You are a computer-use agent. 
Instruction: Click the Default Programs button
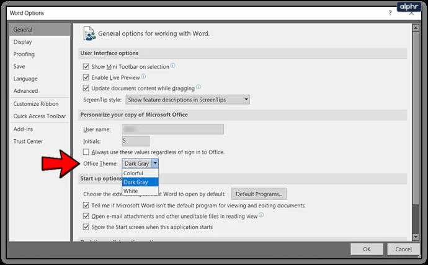click(x=259, y=194)
